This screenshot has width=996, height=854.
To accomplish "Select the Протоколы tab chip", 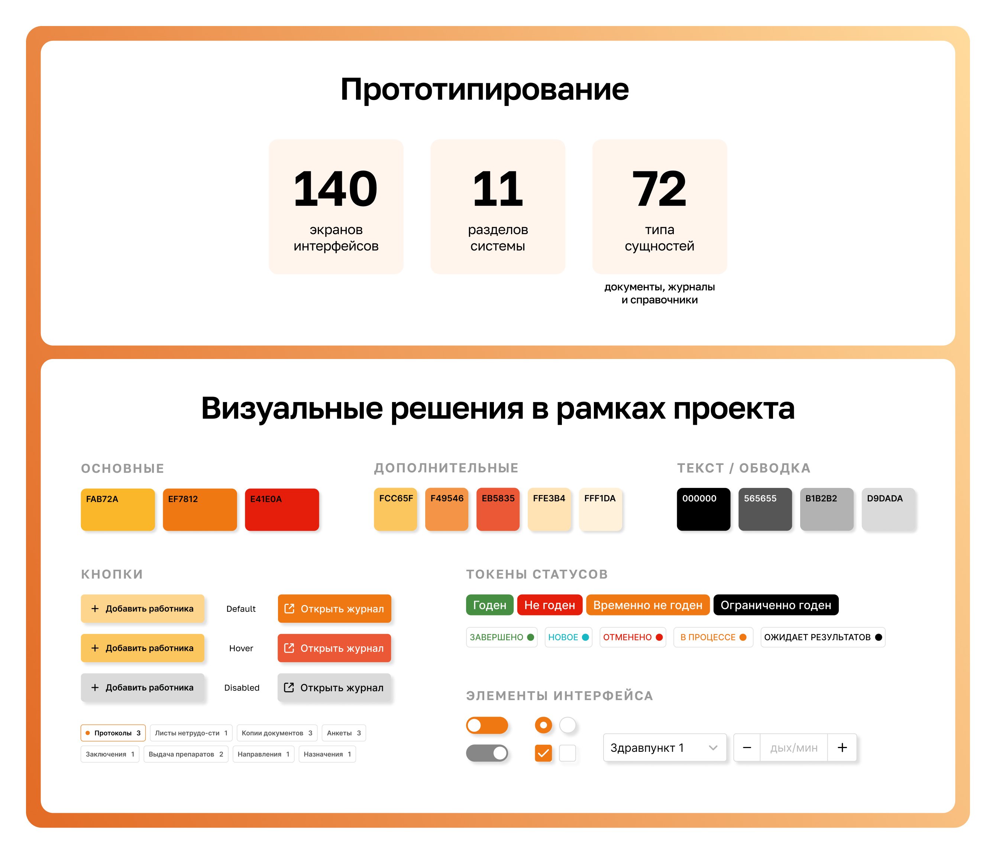I will tap(113, 733).
